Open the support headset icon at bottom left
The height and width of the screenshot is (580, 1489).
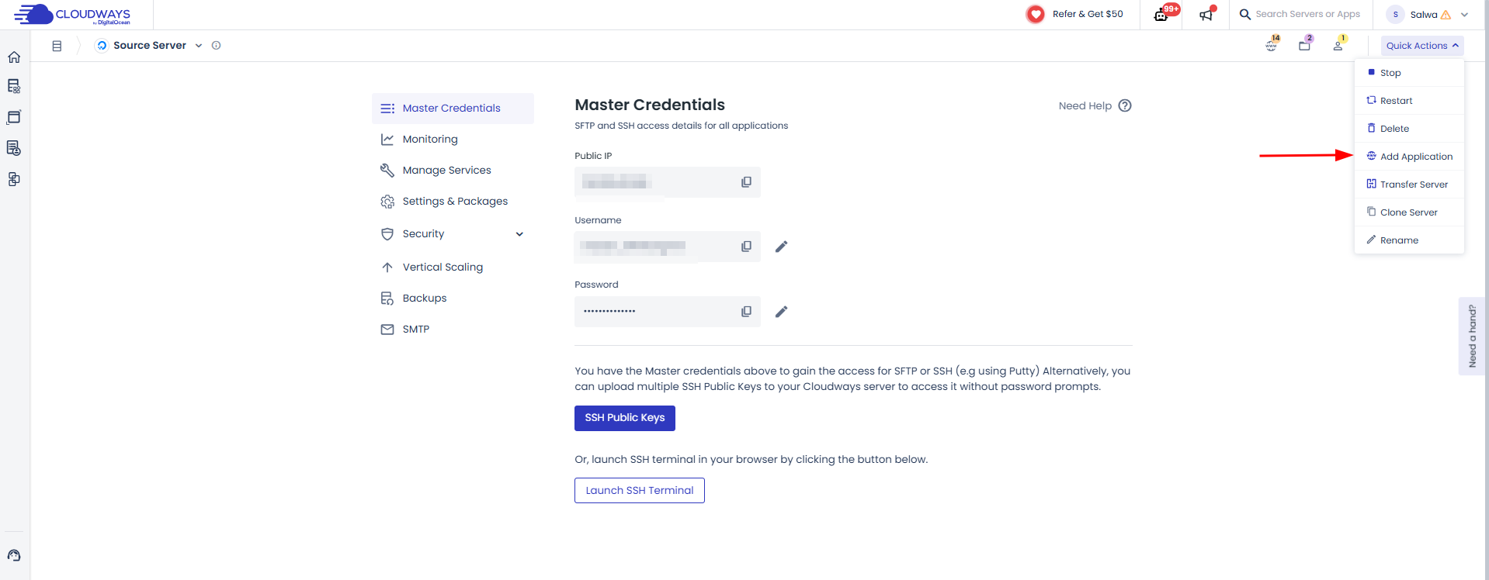coord(14,555)
